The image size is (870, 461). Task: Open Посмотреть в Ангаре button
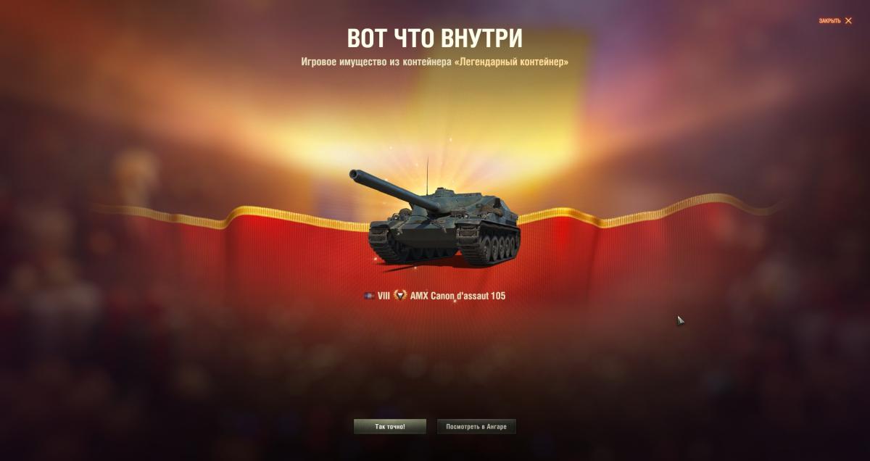pyautogui.click(x=476, y=427)
